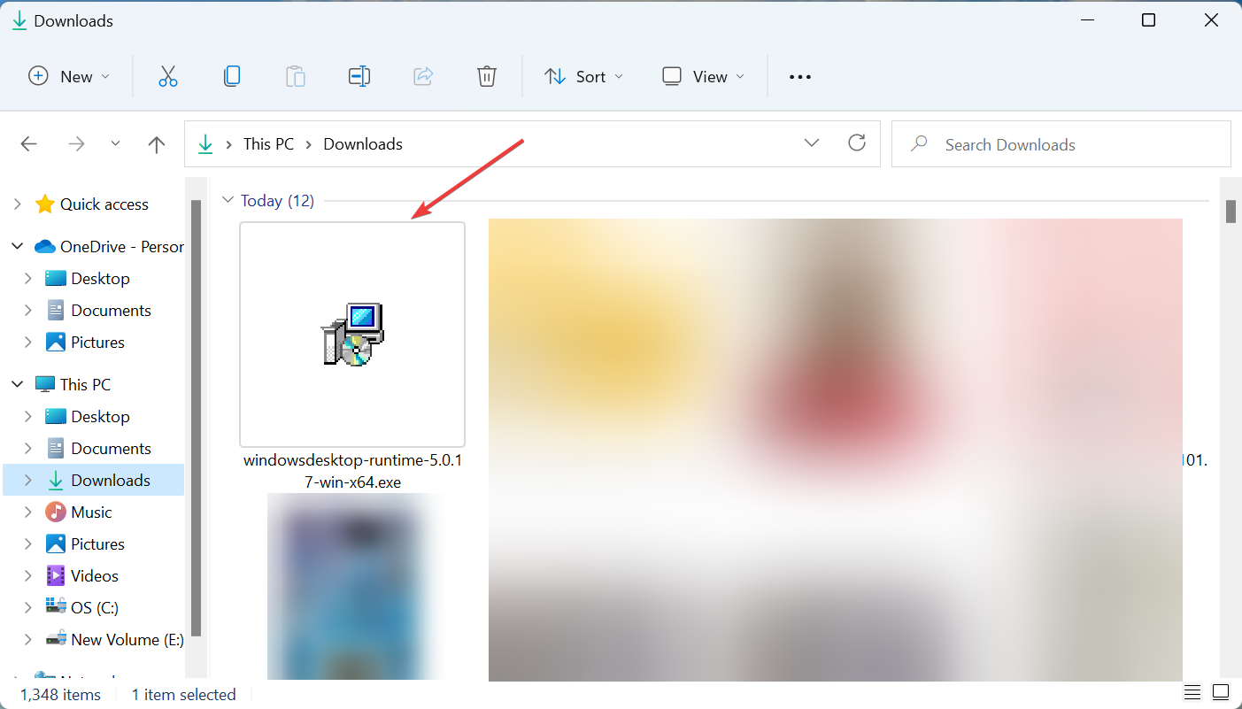
Task: Switch to details view using the status bar icon
Action: [1192, 692]
